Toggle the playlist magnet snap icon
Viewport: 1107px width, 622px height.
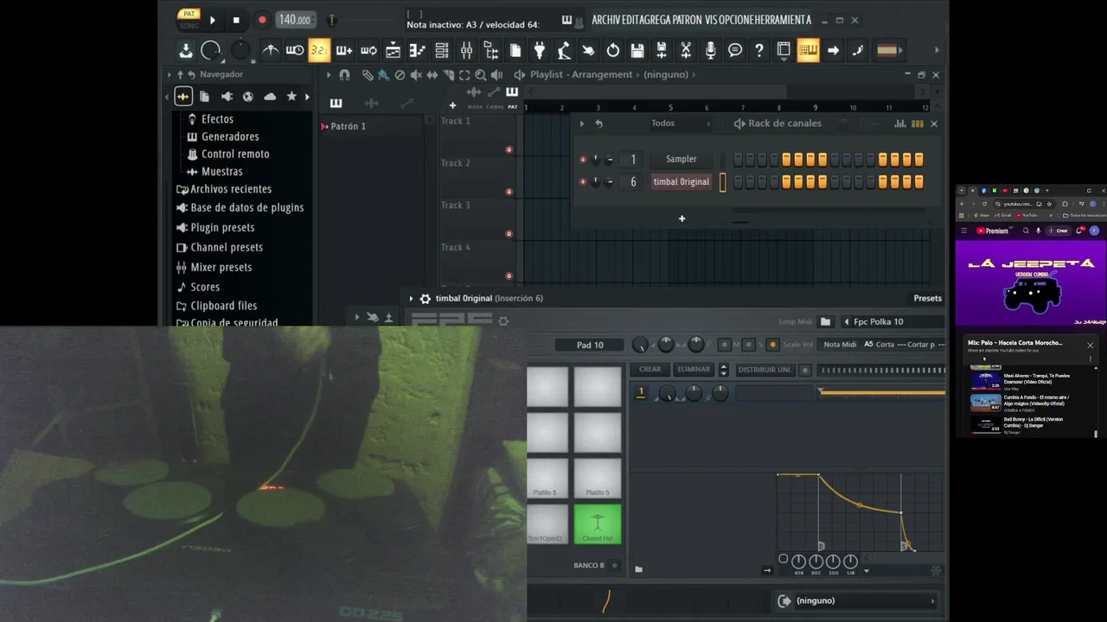(x=345, y=75)
